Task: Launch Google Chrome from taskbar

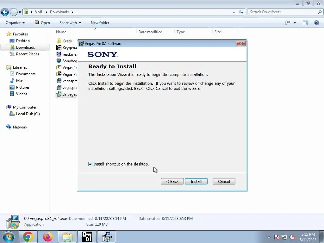Action: click(28, 237)
